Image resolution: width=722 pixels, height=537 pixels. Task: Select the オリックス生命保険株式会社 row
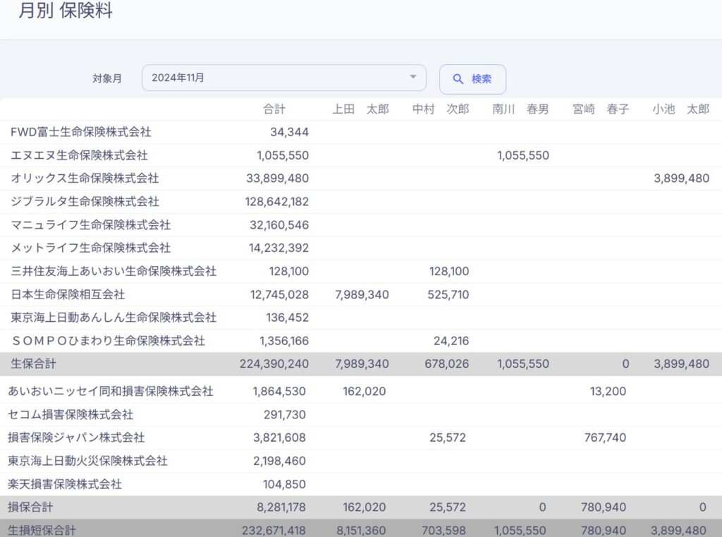(x=85, y=179)
